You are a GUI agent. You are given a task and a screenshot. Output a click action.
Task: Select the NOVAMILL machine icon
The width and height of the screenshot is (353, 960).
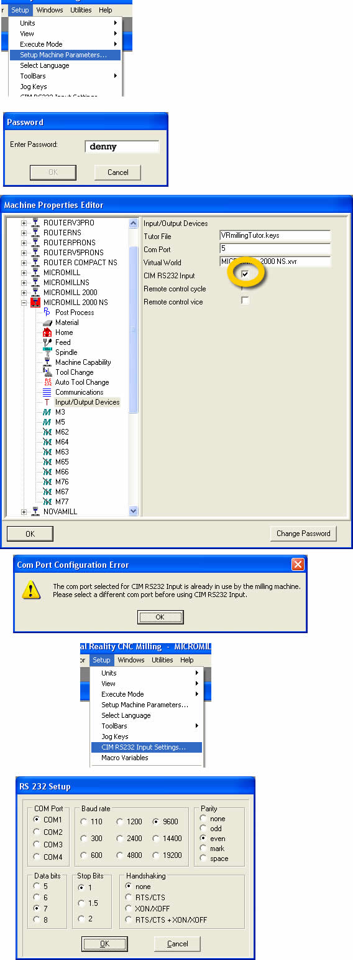pyautogui.click(x=35, y=512)
